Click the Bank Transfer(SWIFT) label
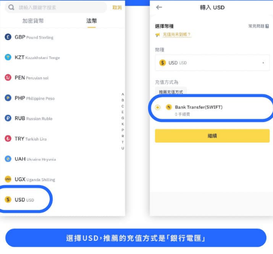This screenshot has height=254, width=273. (x=199, y=107)
